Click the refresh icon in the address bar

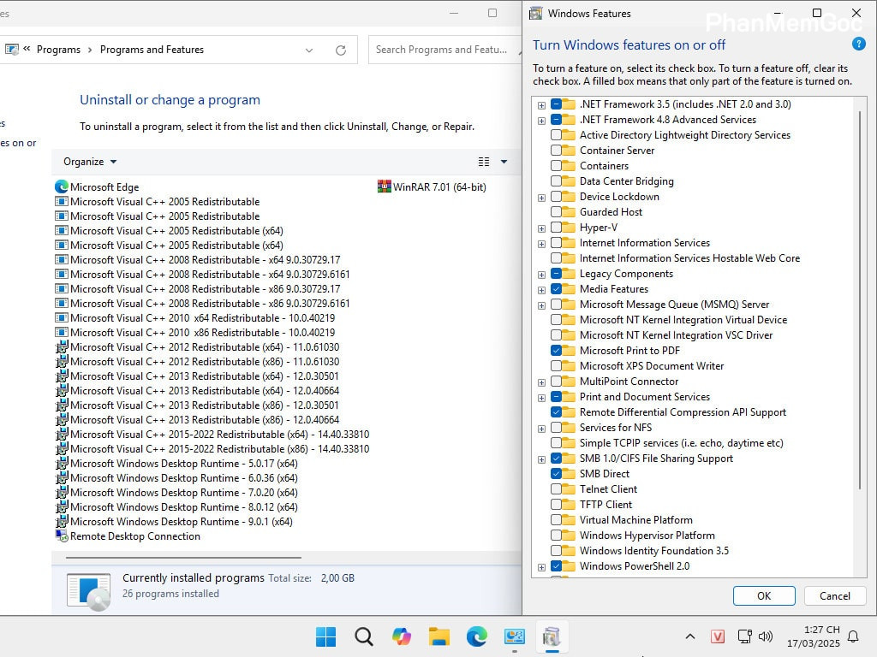coord(341,50)
